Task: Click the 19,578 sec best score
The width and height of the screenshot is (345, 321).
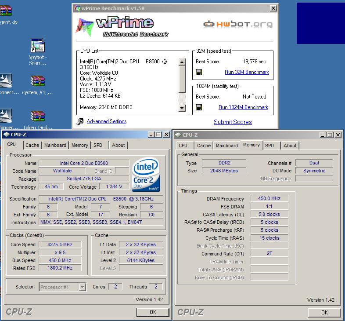Action: pyautogui.click(x=254, y=62)
